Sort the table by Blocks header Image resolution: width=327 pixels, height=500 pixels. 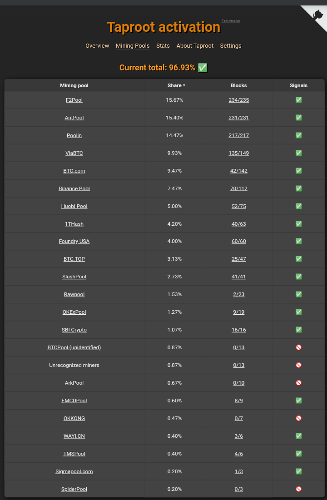coord(238,85)
